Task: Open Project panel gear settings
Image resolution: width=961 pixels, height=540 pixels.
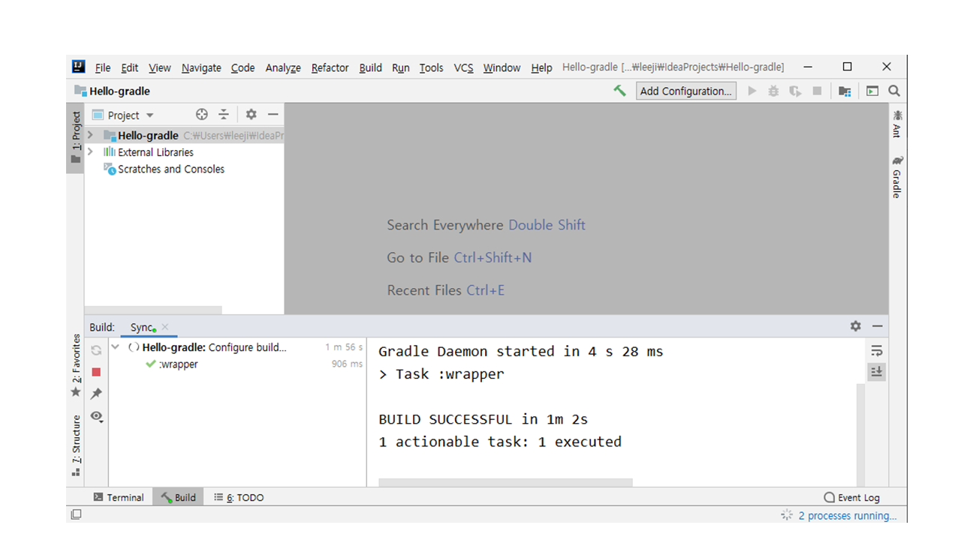Action: pyautogui.click(x=251, y=115)
